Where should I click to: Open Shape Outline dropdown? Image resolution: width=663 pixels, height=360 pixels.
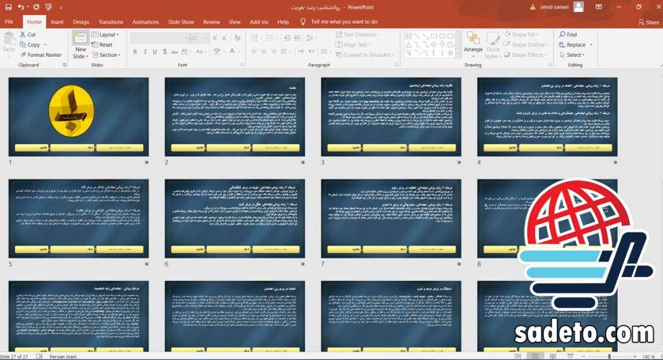click(526, 45)
